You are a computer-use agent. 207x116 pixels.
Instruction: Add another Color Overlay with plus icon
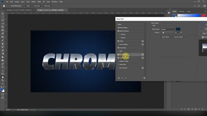tap(143, 54)
